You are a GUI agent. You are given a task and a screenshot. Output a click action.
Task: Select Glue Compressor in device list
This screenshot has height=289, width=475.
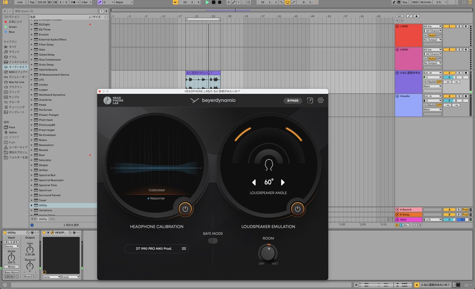pyautogui.click(x=50, y=59)
